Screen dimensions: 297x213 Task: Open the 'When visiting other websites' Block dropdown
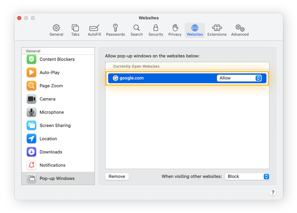(247, 177)
